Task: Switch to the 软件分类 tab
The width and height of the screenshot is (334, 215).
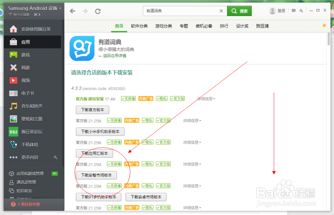Action: (x=139, y=26)
